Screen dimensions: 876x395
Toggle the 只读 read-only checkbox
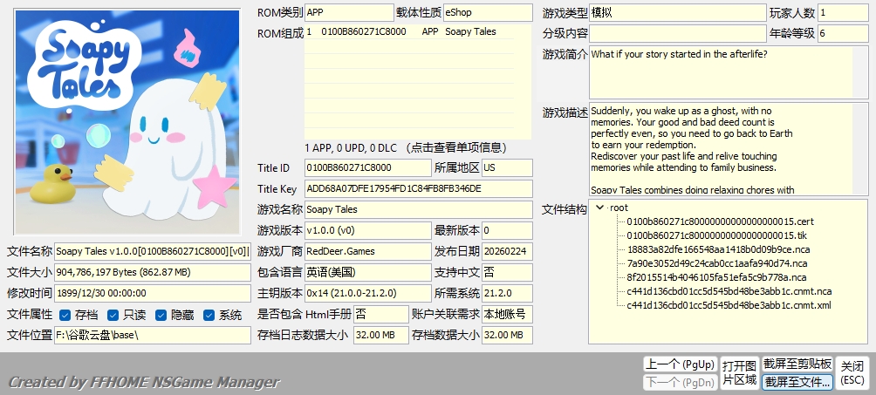(113, 315)
